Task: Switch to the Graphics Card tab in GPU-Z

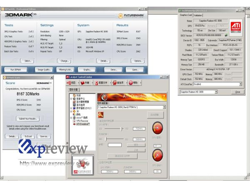Action: click(x=186, y=15)
